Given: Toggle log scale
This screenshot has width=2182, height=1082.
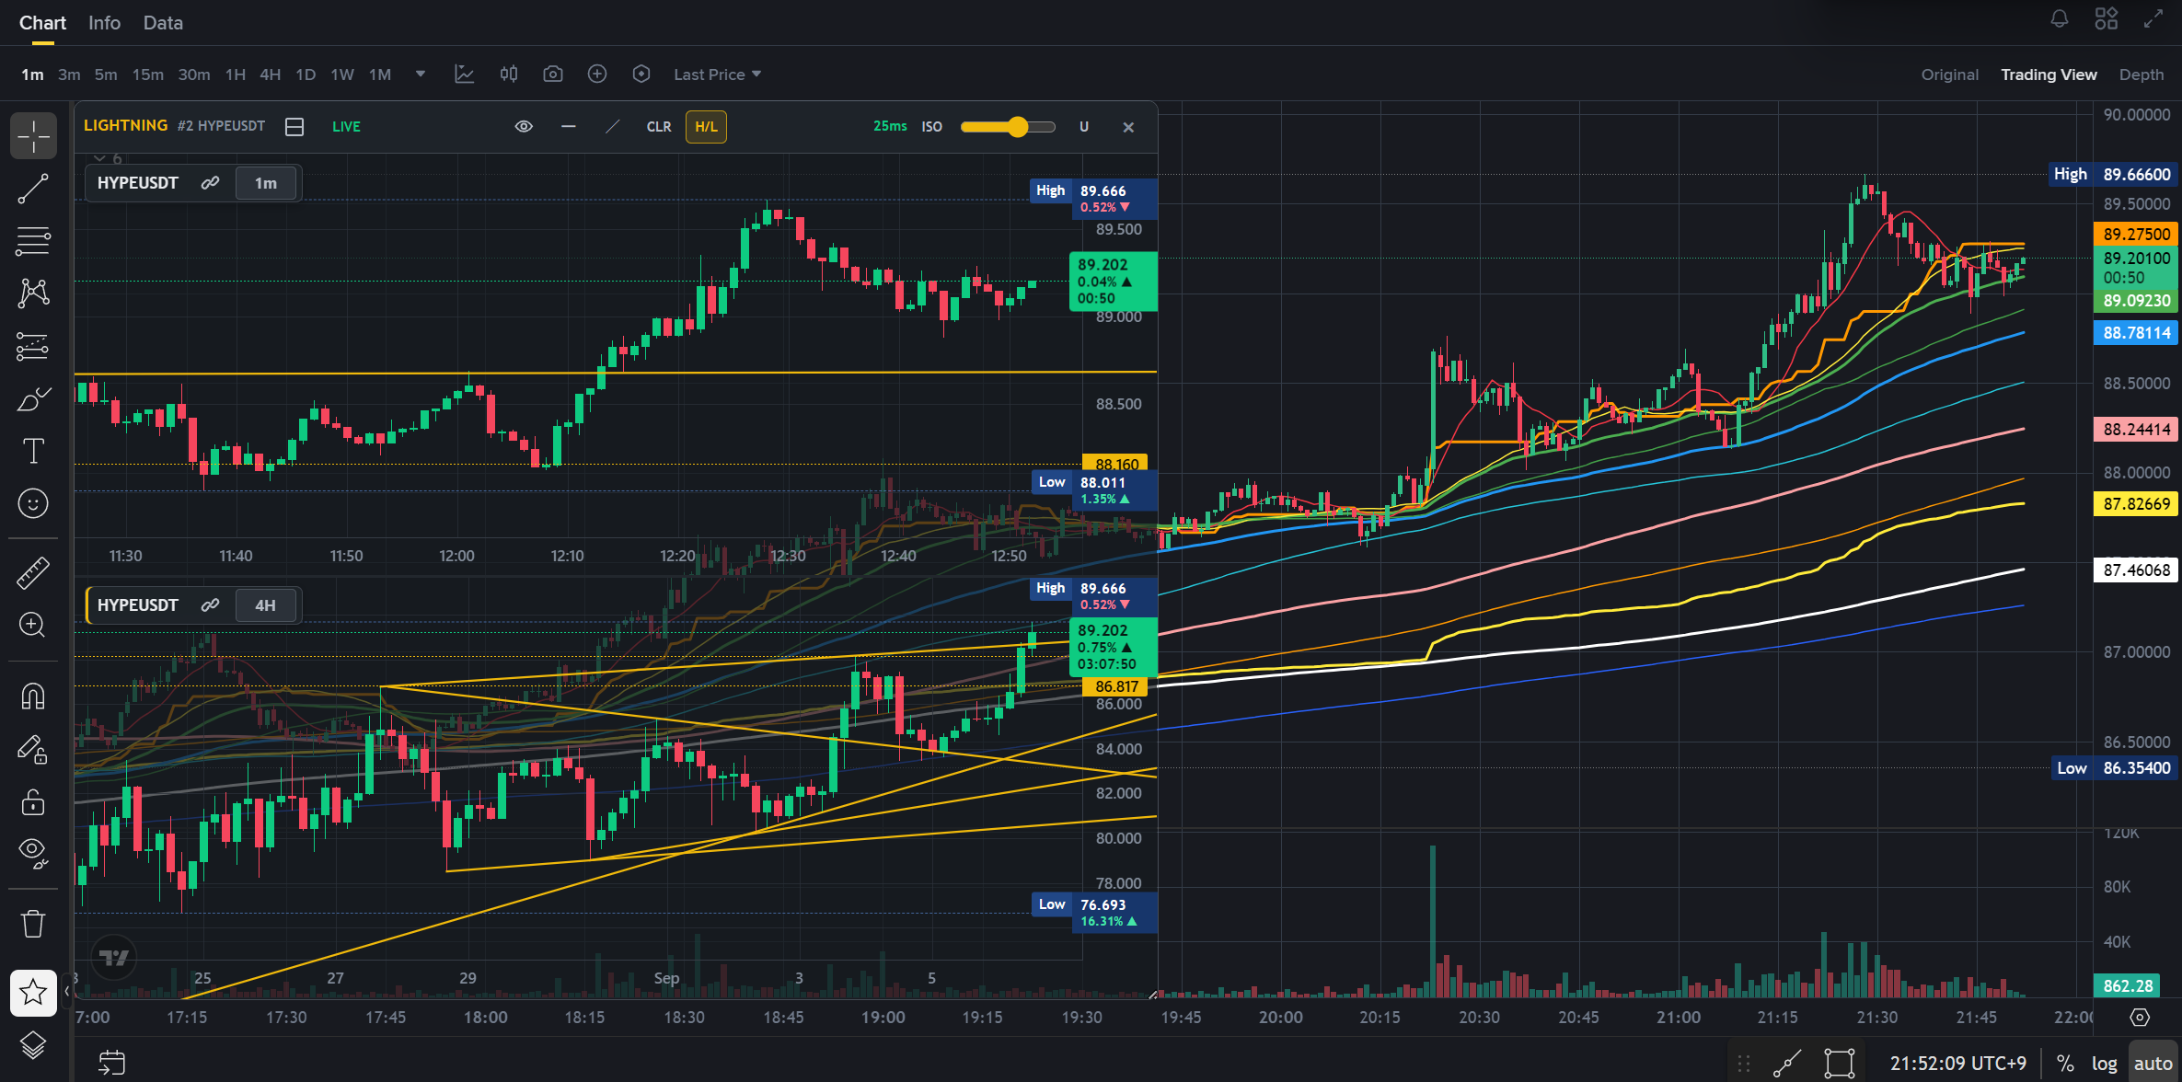Looking at the screenshot, I should [x=2104, y=1064].
